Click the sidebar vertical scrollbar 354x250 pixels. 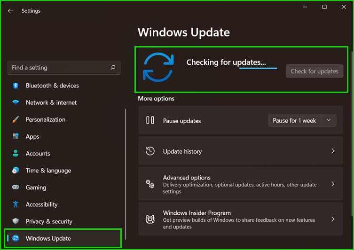pos(126,174)
